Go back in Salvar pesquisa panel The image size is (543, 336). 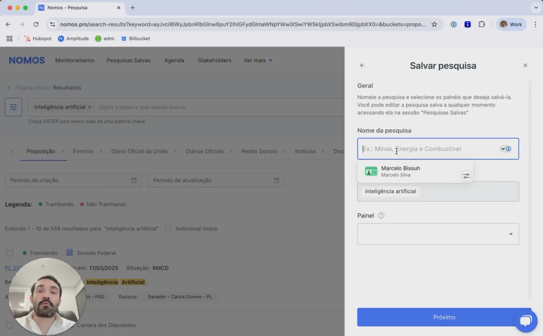[x=362, y=65]
